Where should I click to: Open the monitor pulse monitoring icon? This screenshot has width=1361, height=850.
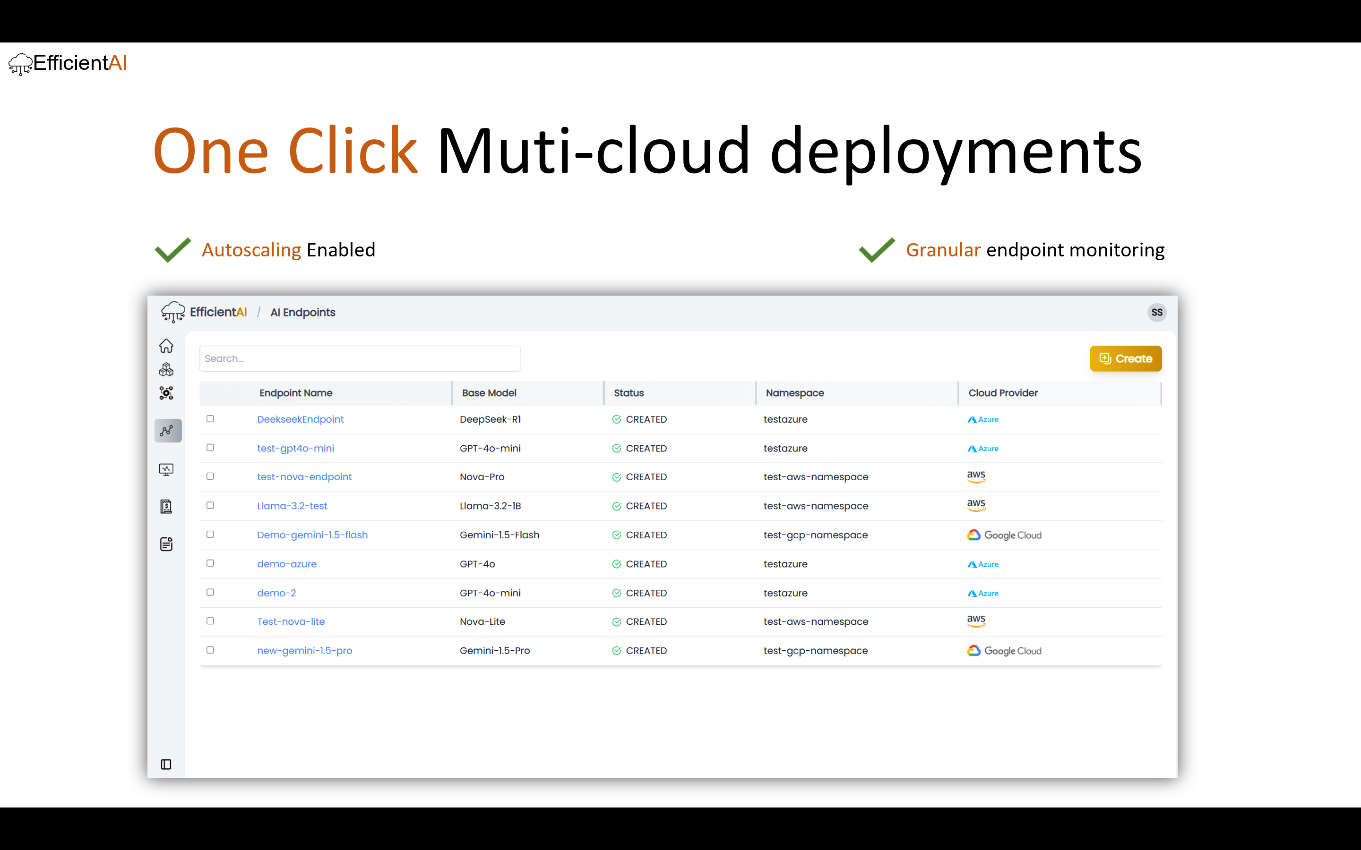pos(166,469)
